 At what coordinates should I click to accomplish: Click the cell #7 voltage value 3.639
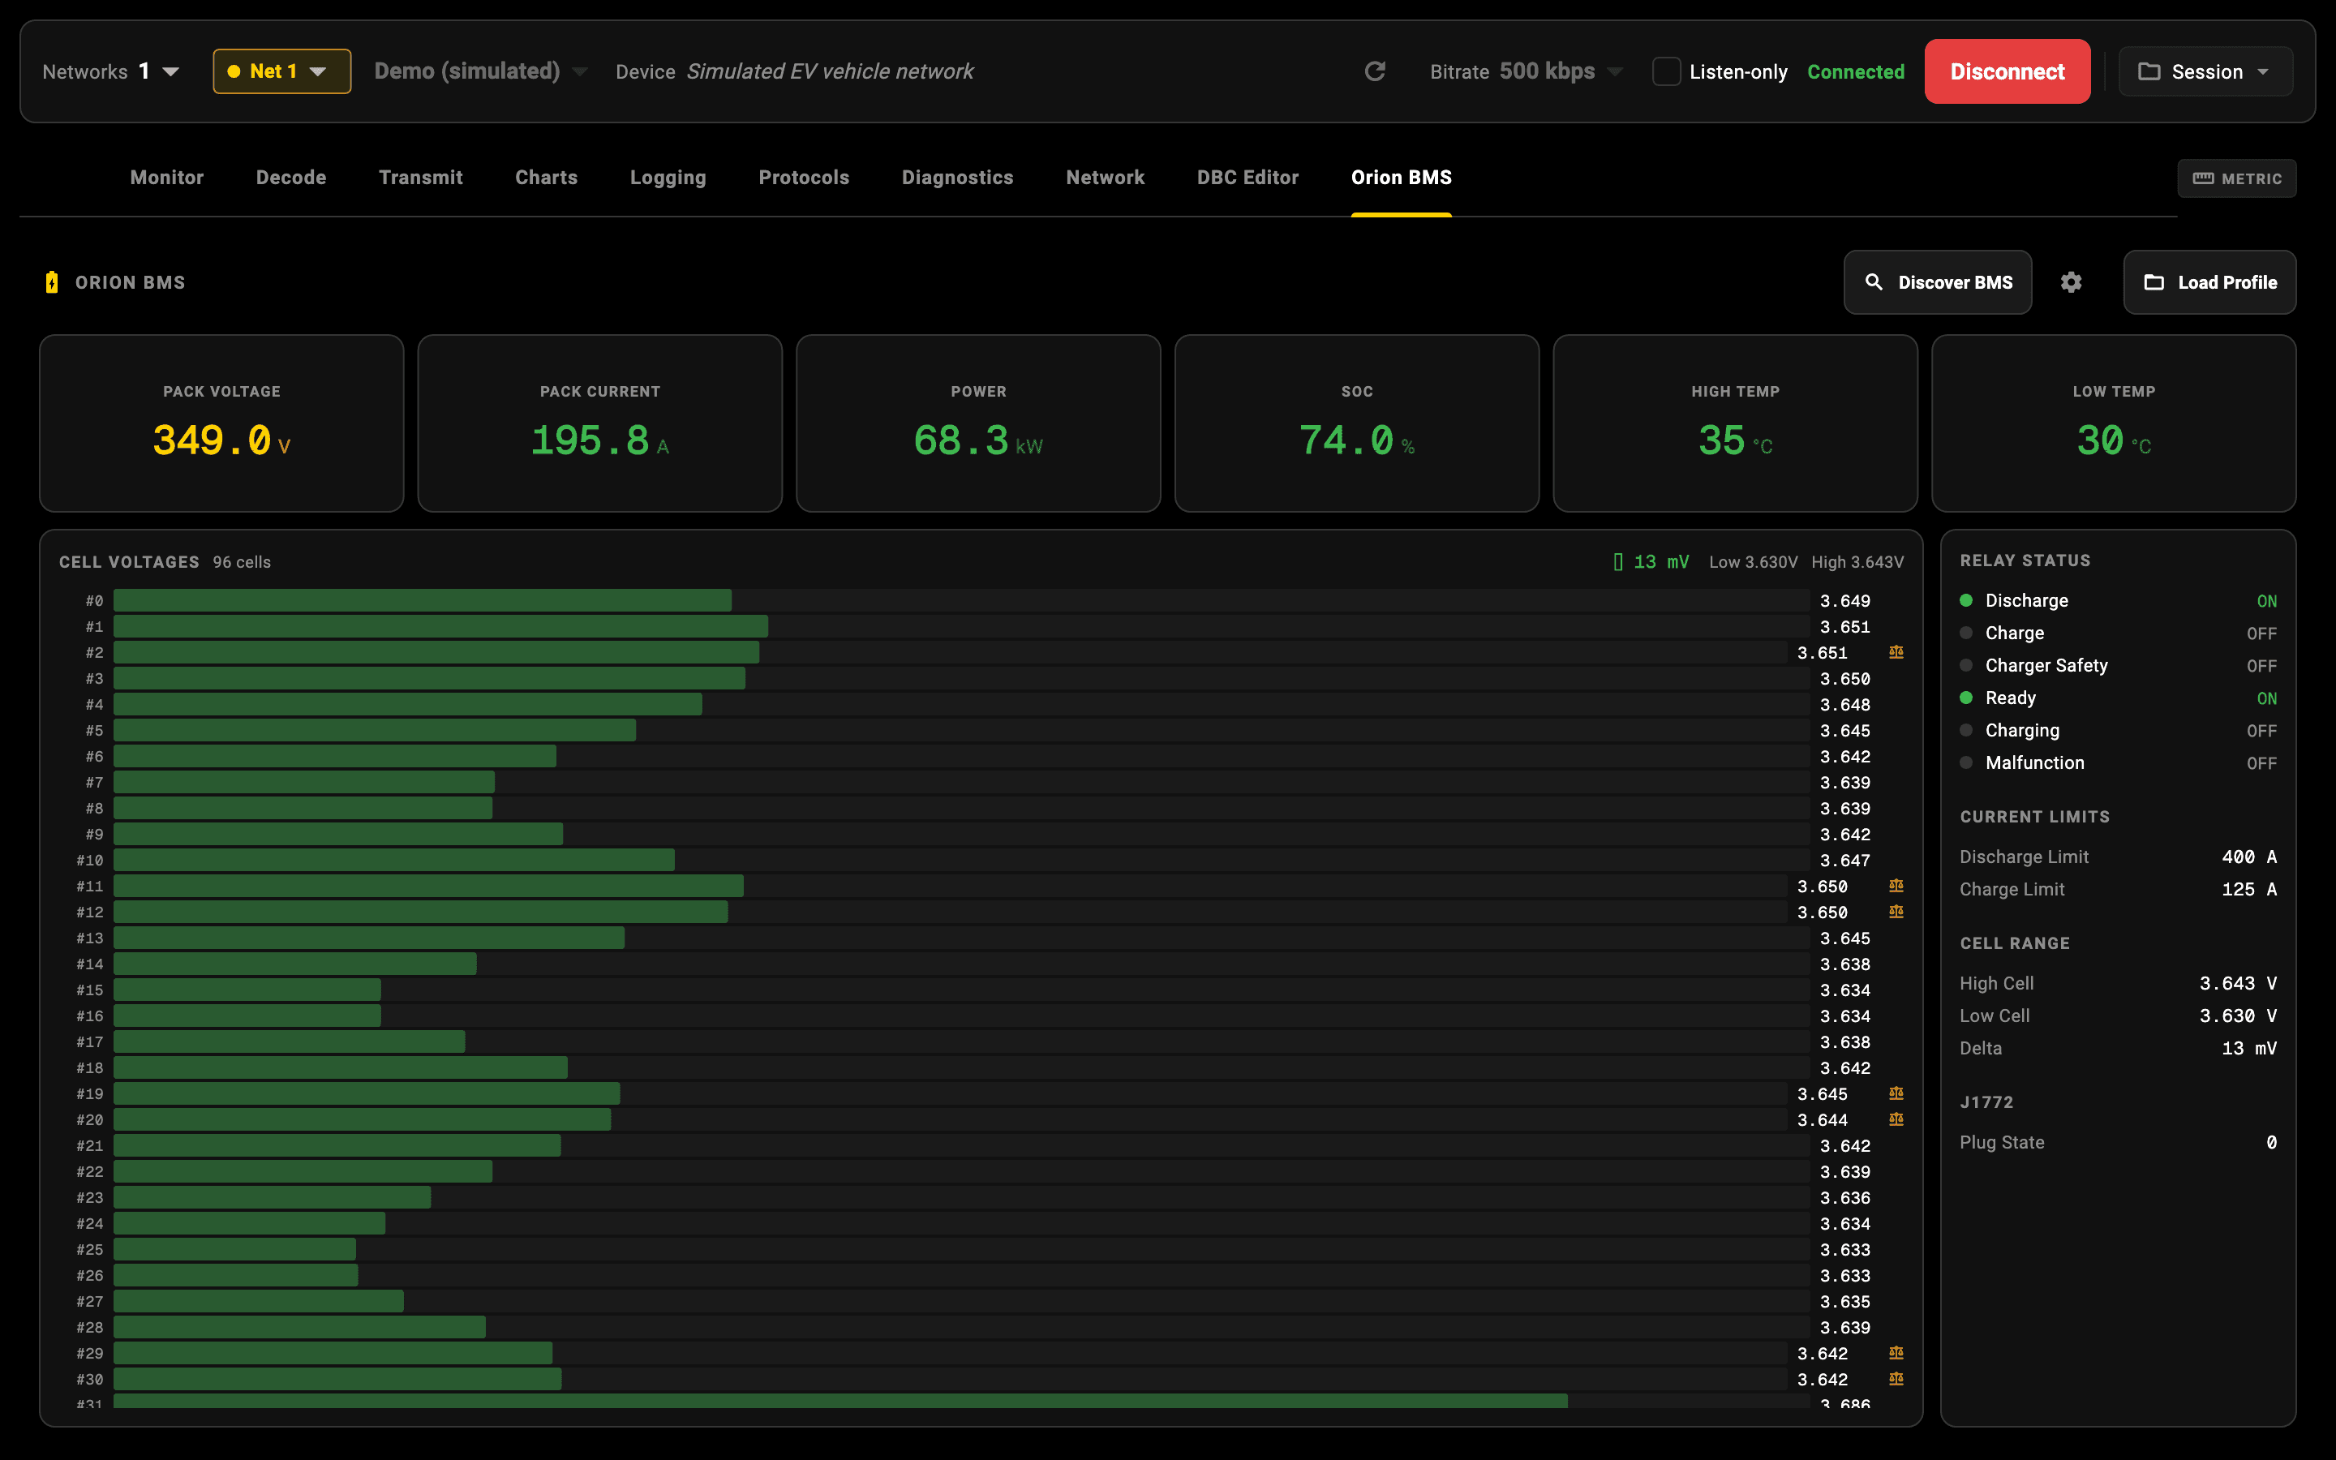pyautogui.click(x=1844, y=782)
